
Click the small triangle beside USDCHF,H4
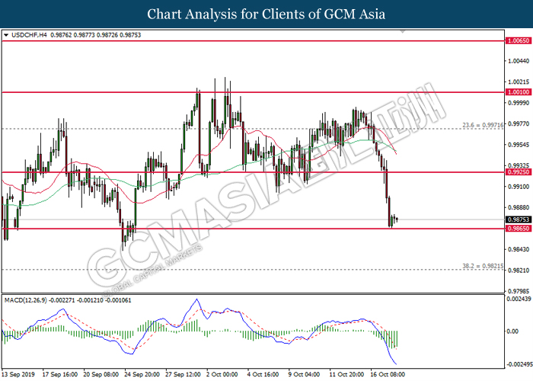6,35
